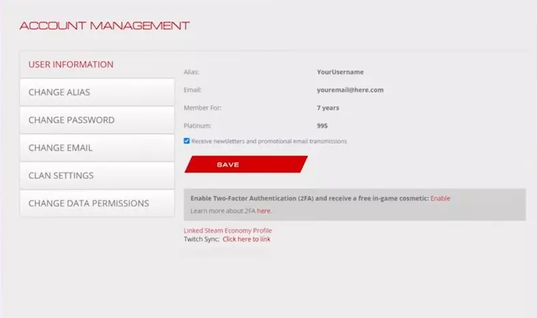
Task: Click the 'Platinum:' label
Action: click(198, 125)
